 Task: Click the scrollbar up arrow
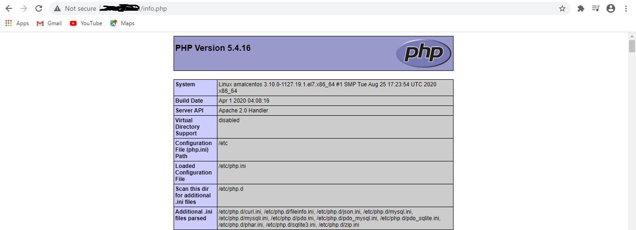(x=632, y=36)
